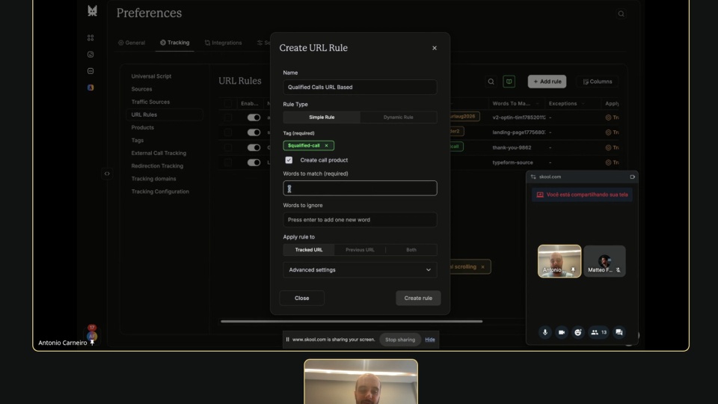Click the site settings icon beside skool.com
718x404 pixels.
533,177
